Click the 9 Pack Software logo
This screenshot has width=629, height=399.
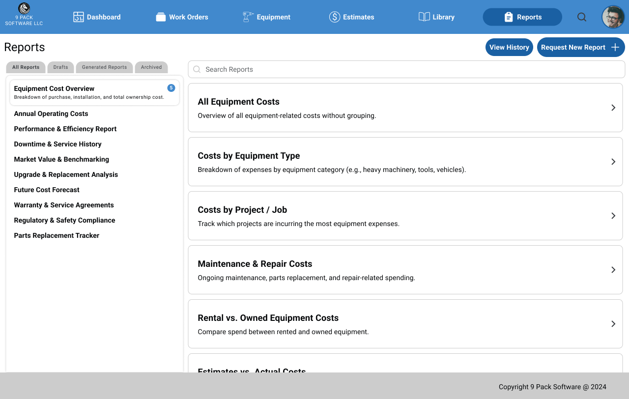point(24,9)
